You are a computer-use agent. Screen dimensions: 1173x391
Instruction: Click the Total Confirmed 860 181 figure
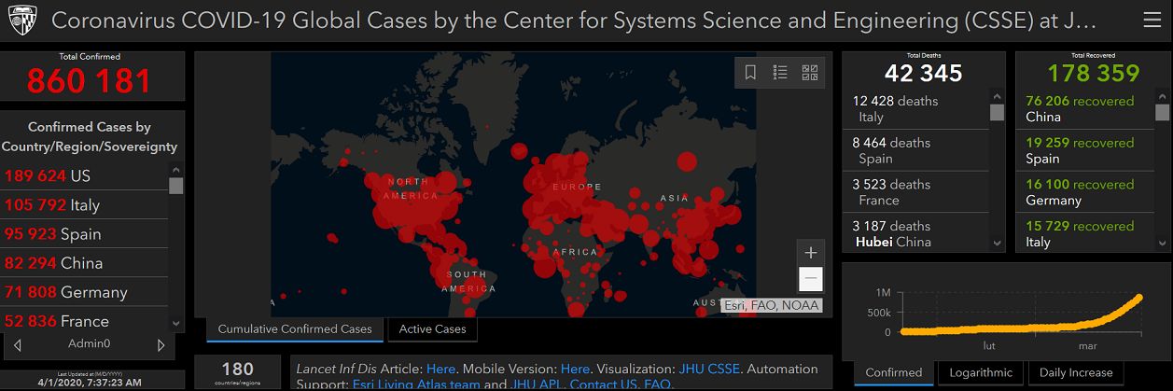coord(89,81)
